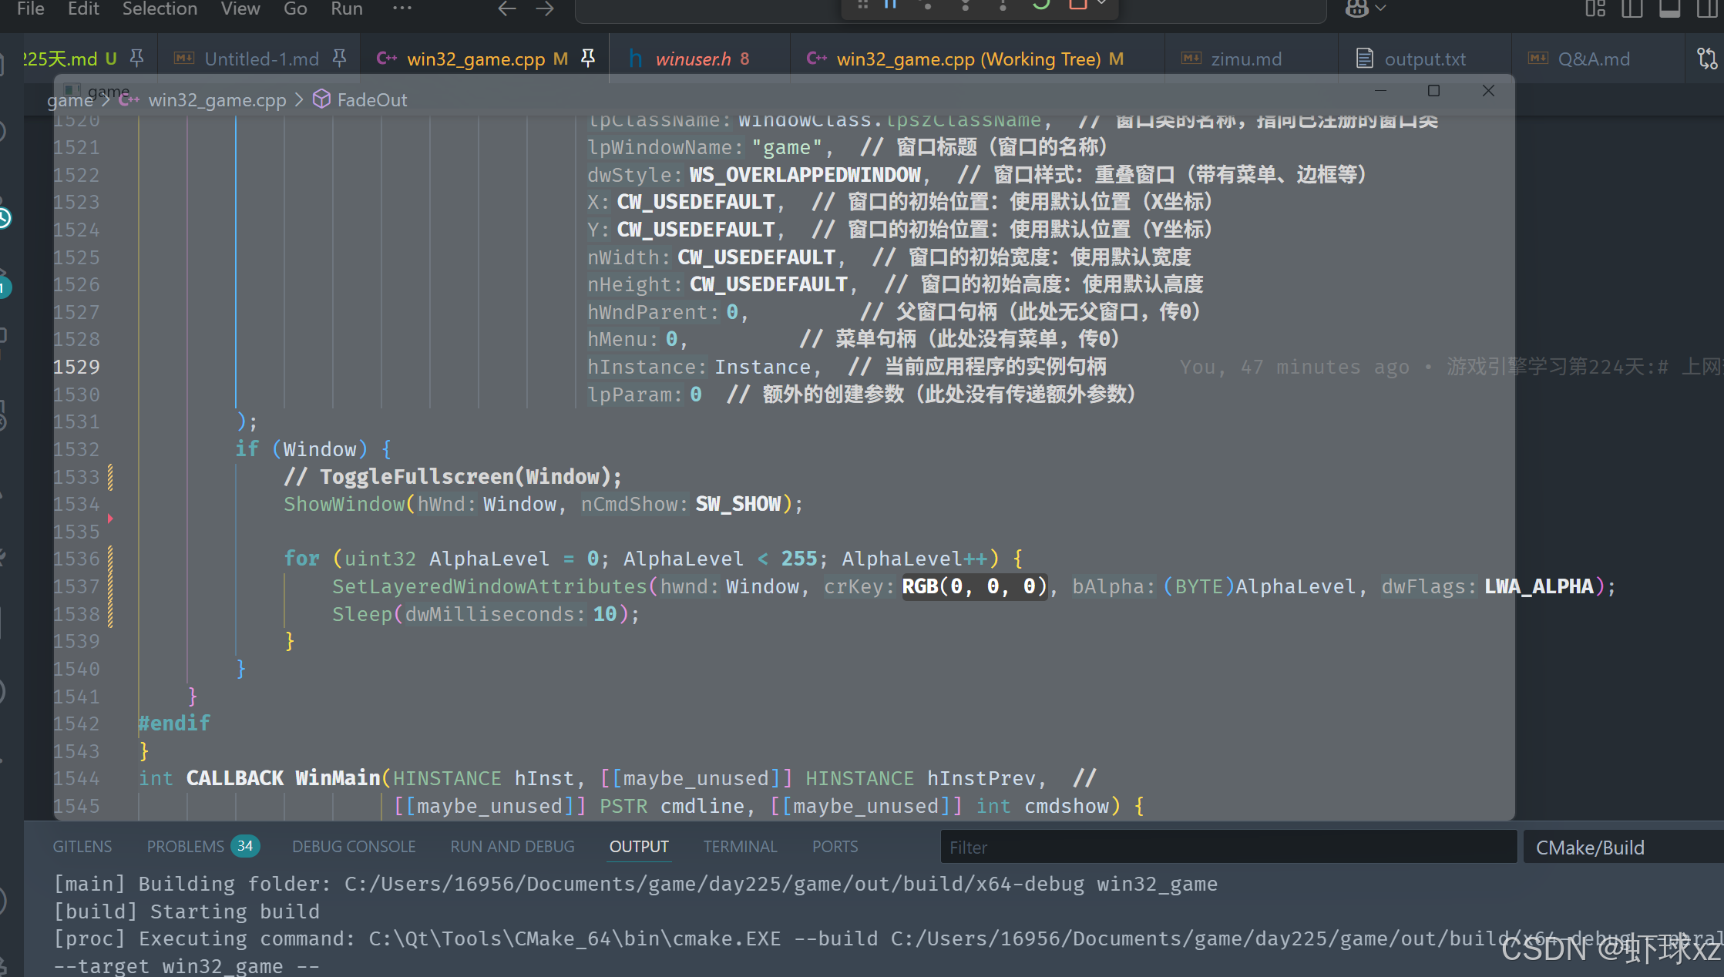
Task: Click win32_game.cpp in the breadcrumb
Action: click(217, 100)
